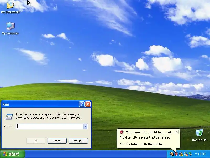210x158 pixels.
Task: Click the 'Your computer might be at risk' heading
Action: 149,132
